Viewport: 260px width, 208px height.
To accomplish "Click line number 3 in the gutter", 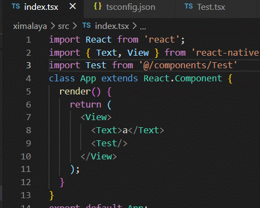I will click(28, 66).
